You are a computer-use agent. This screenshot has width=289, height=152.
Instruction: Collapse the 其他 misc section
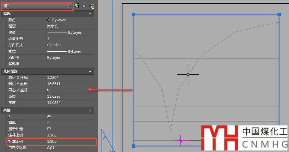[90, 110]
